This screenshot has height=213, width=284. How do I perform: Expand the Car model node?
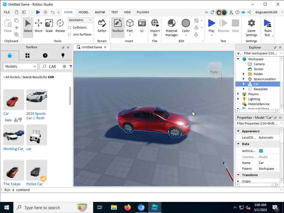click(244, 84)
